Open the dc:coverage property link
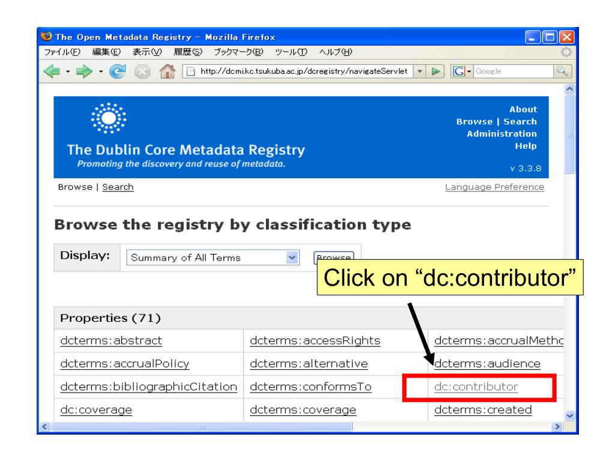Viewport: 615px width, 461px height. tap(96, 409)
